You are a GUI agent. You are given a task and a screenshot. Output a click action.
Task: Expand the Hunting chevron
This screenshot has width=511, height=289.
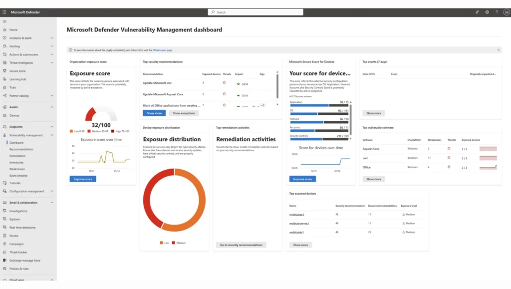pos(52,46)
